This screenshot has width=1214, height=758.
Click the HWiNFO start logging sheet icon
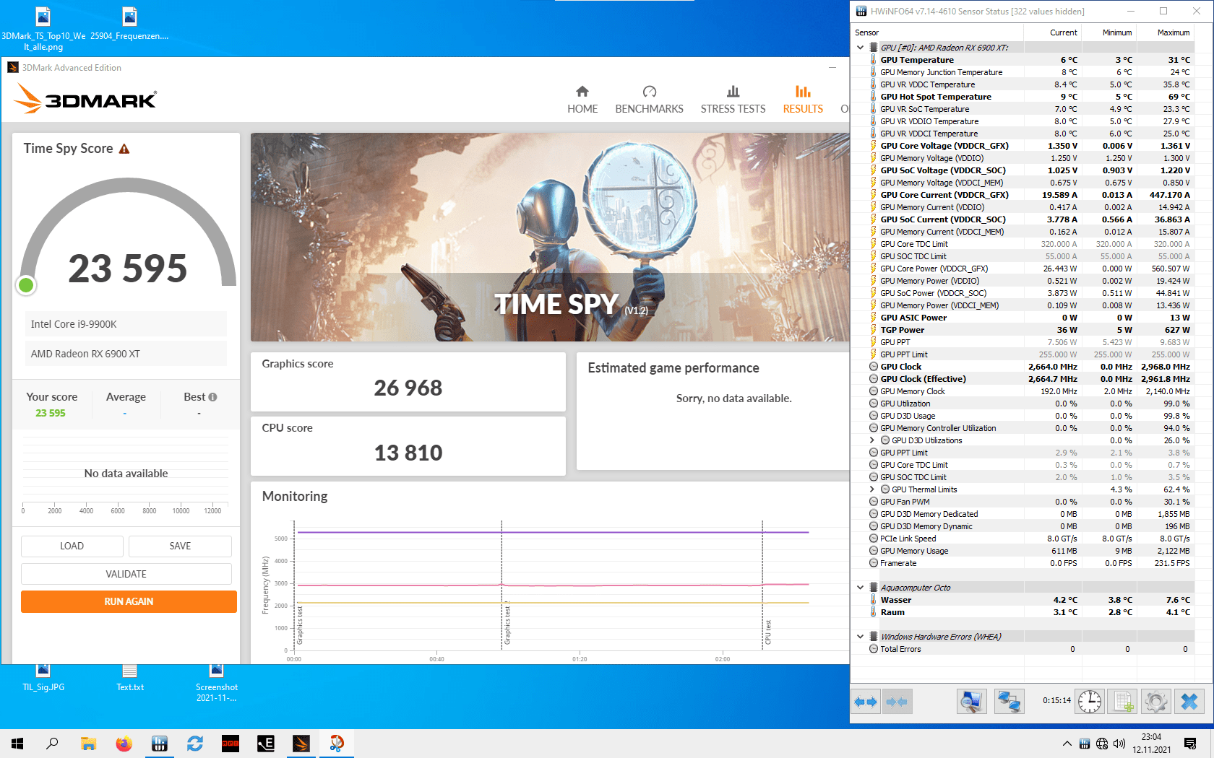coord(1124,701)
